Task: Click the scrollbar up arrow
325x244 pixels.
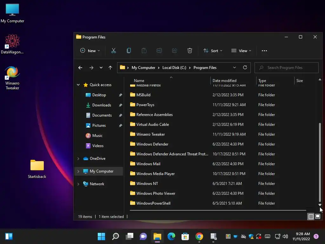Action: (x=320, y=79)
